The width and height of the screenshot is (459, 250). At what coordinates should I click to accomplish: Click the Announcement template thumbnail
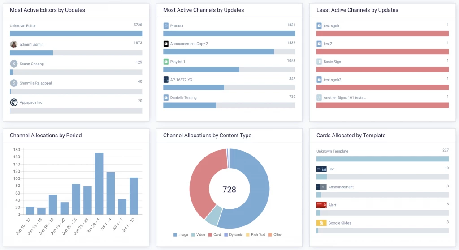[321, 187]
